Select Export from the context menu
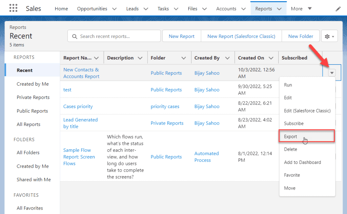347x214 pixels. point(306,136)
